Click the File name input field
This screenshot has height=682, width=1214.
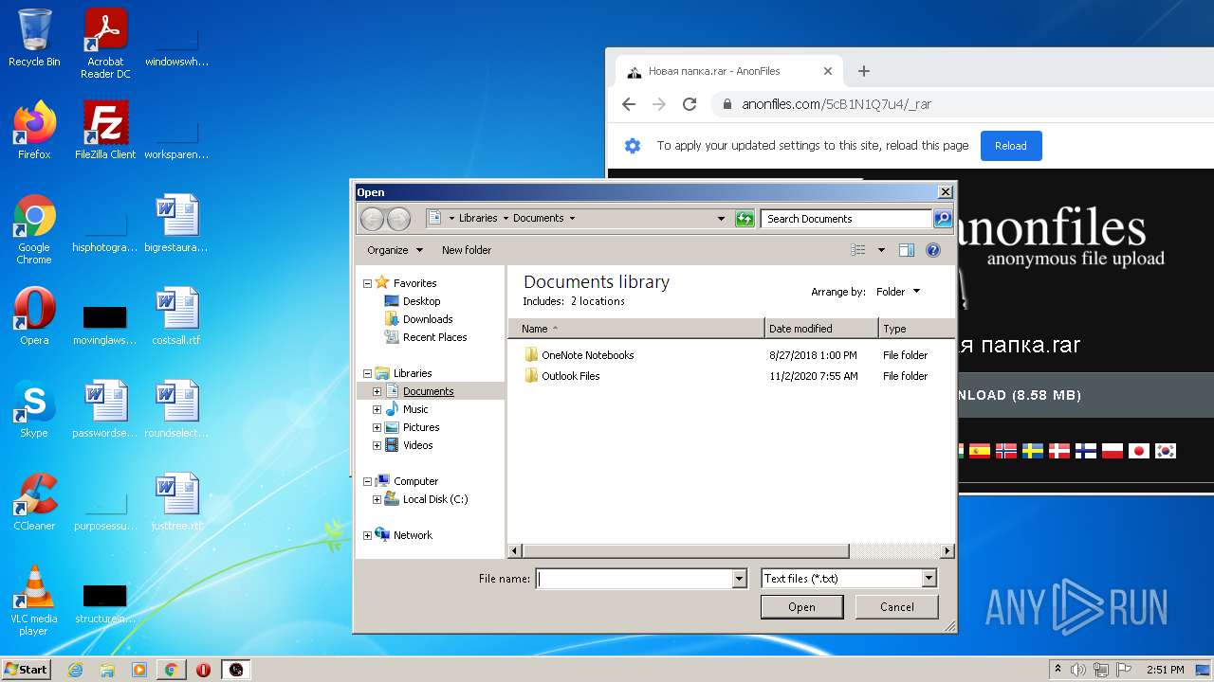(x=635, y=579)
